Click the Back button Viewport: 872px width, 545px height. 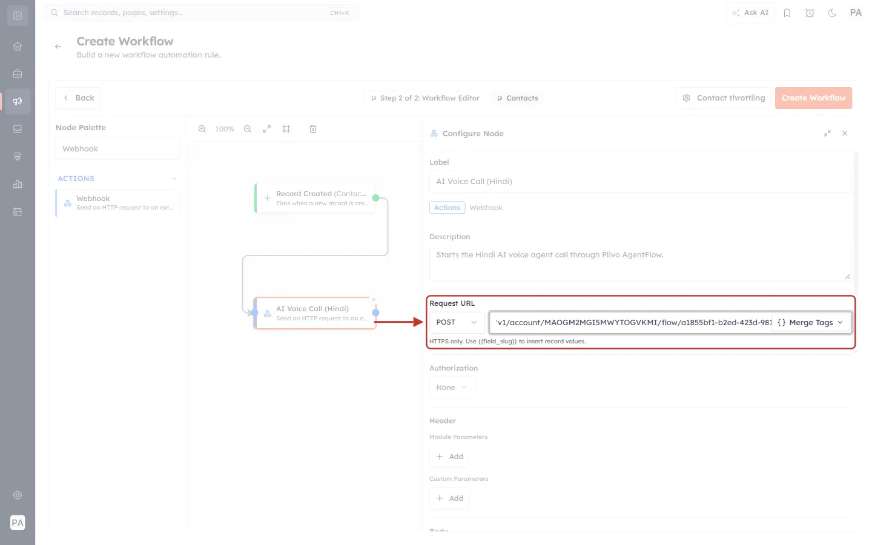click(x=79, y=98)
